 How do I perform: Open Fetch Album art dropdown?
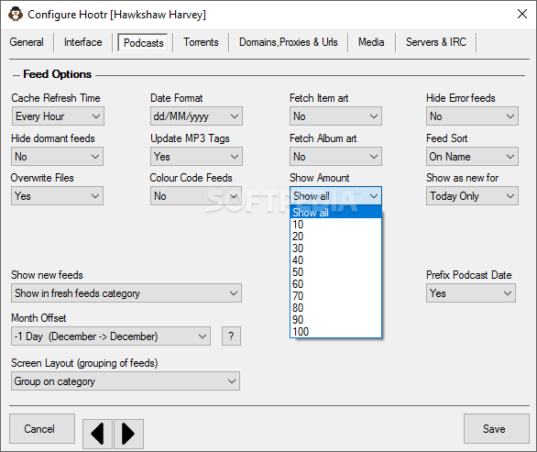click(x=335, y=157)
